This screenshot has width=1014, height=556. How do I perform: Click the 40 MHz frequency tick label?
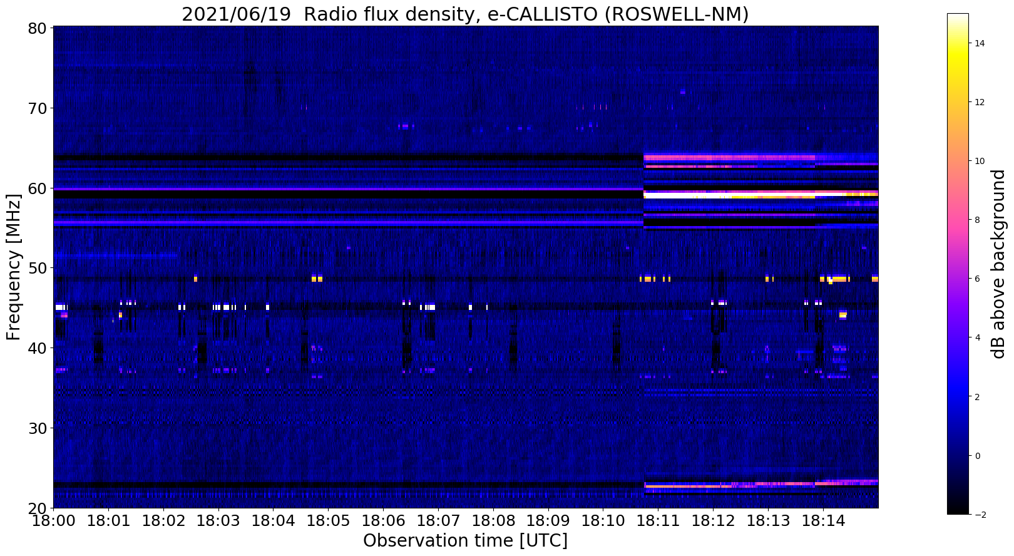(x=39, y=347)
